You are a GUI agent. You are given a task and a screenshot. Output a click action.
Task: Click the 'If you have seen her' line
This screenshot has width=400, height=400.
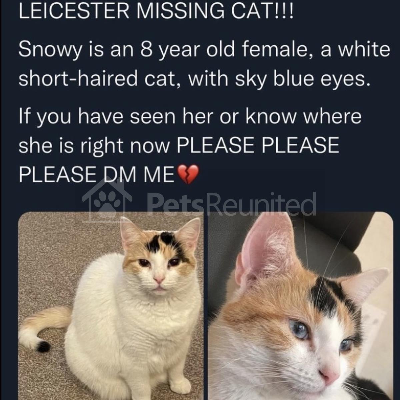pyautogui.click(x=190, y=116)
